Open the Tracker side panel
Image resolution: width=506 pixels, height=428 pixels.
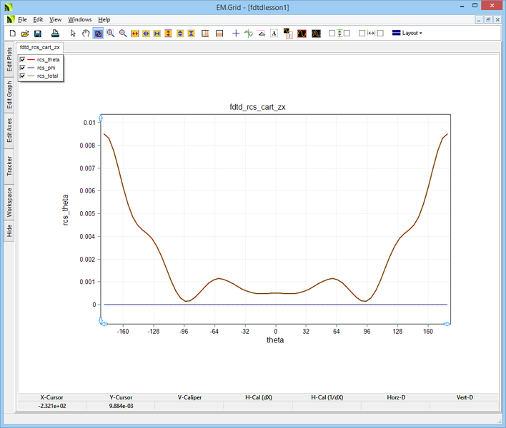9,167
